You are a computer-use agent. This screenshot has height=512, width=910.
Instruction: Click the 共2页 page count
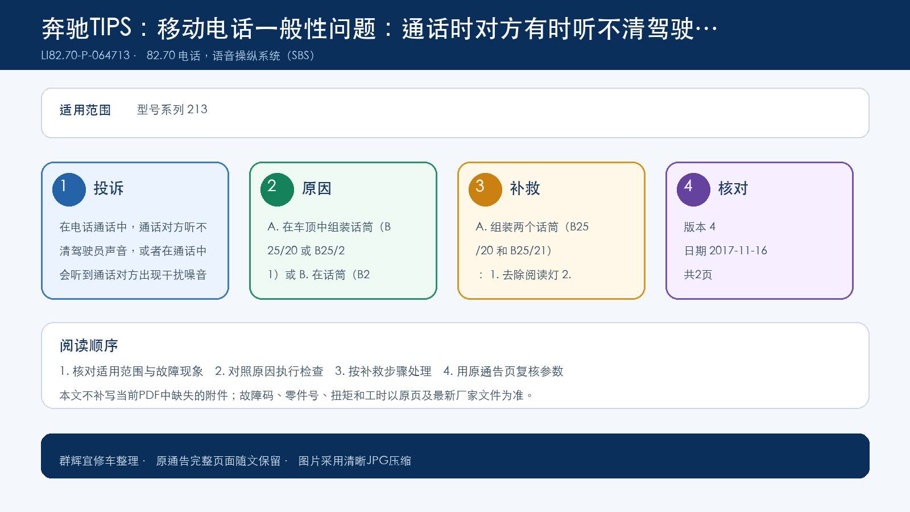[x=698, y=275]
